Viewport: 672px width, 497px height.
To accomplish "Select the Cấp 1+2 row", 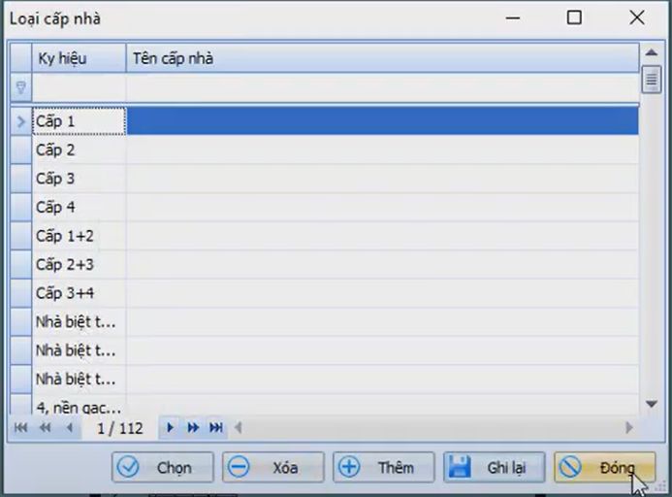I will pos(79,236).
